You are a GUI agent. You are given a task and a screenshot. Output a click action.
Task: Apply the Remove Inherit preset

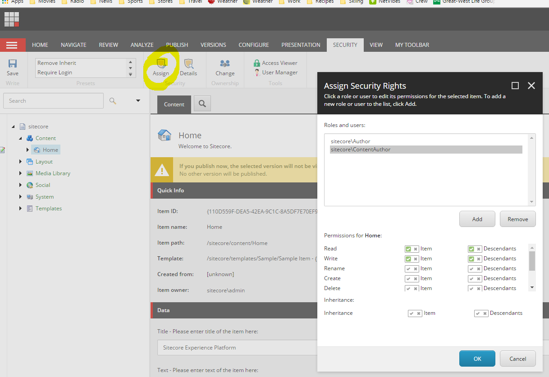click(x=57, y=63)
